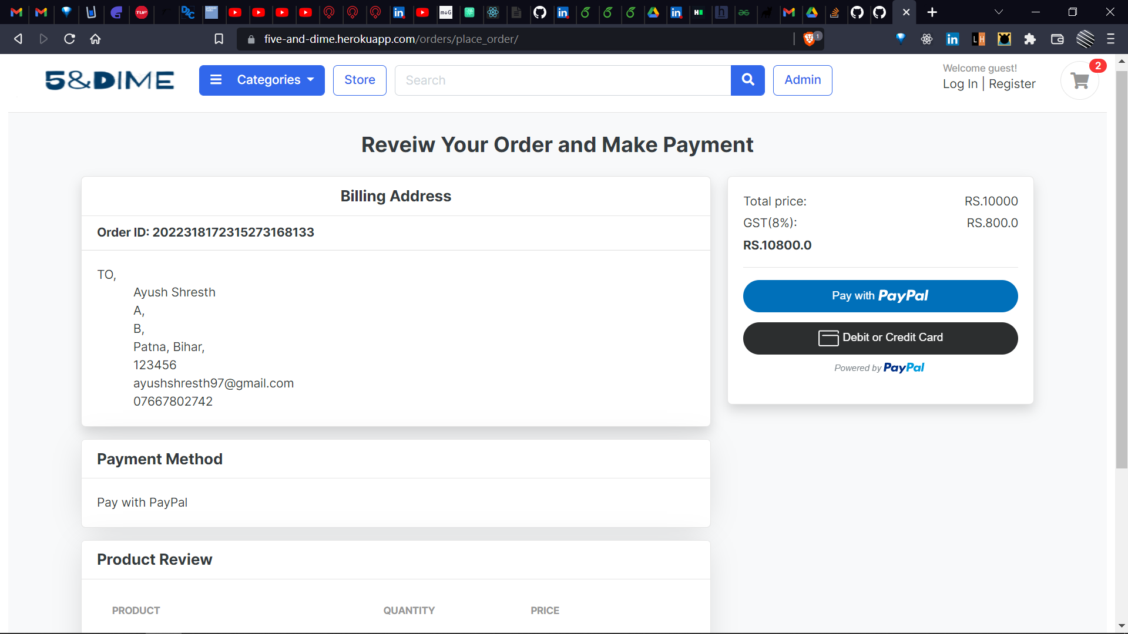Choose Debit or Credit Card payment

click(880, 338)
